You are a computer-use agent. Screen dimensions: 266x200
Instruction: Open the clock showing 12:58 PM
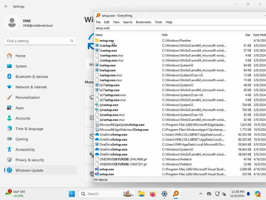[238, 194]
